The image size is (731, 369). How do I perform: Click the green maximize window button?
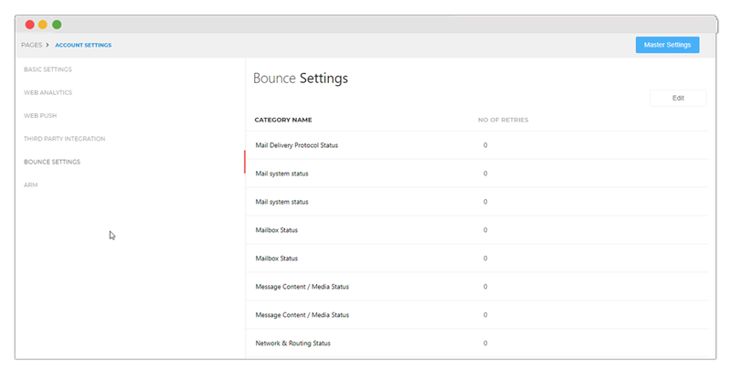[x=57, y=25]
